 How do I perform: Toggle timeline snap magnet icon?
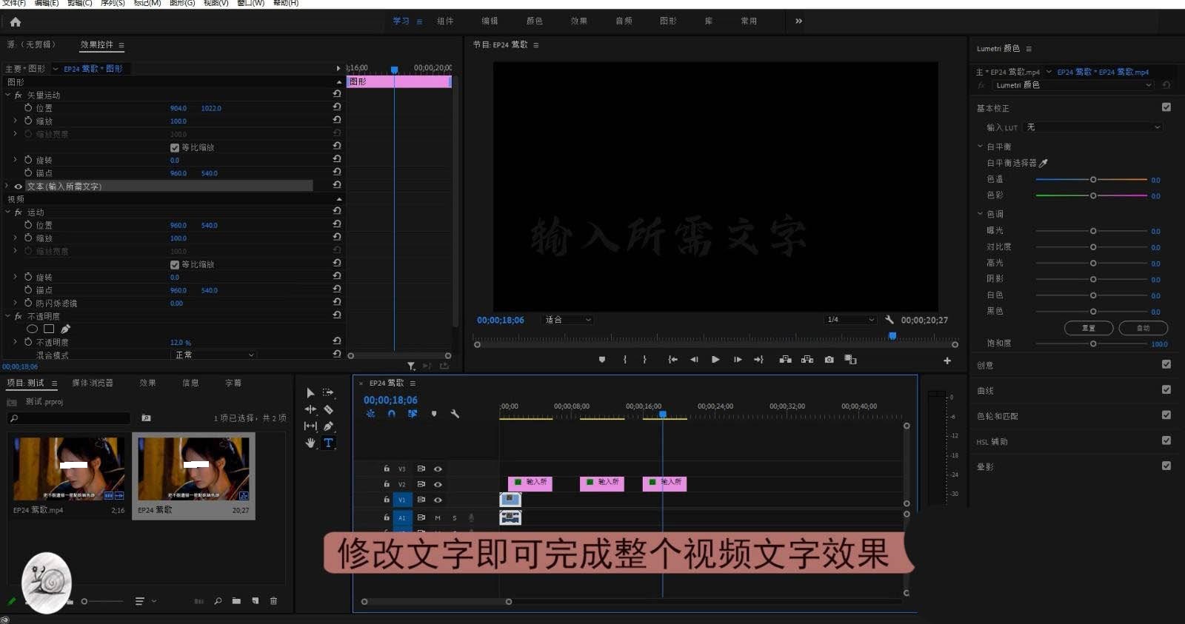coord(391,414)
